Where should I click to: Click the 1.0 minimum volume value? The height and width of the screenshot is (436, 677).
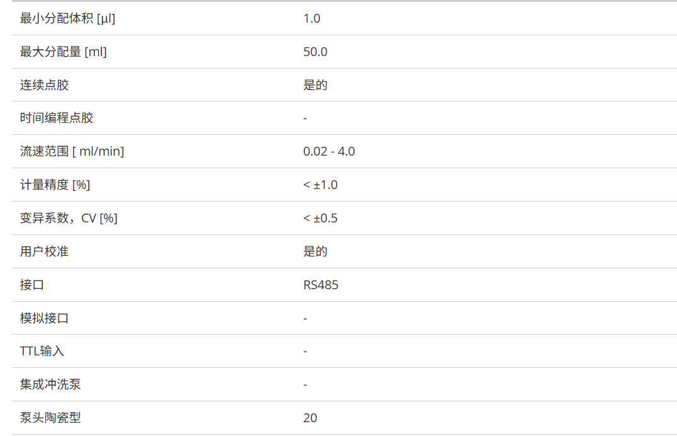312,18
